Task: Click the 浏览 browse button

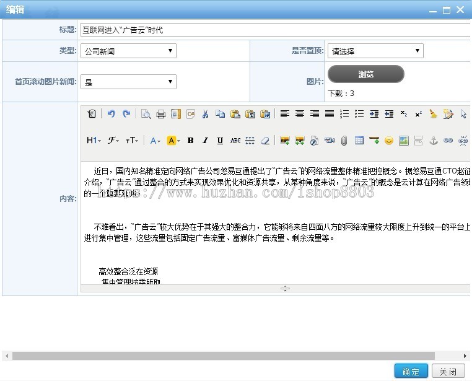Action: [365, 74]
